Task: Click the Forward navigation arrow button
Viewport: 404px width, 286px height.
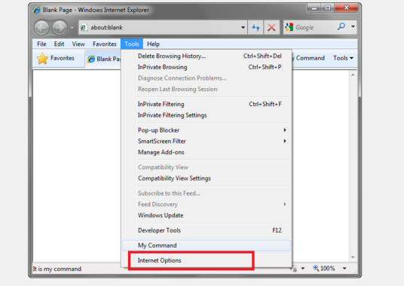Action: 60,27
